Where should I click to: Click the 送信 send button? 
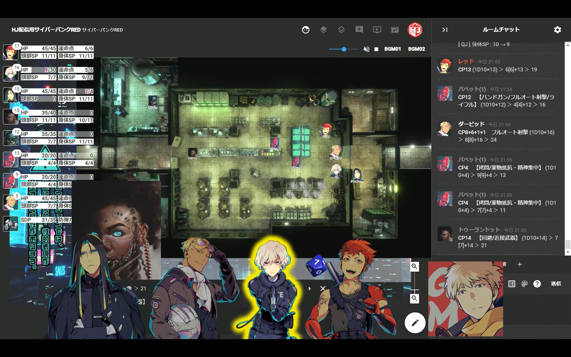click(x=556, y=284)
